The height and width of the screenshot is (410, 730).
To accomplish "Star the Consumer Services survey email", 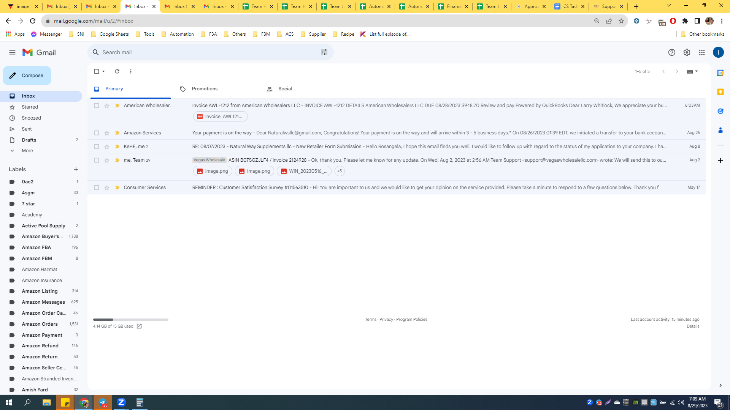I will (x=107, y=188).
